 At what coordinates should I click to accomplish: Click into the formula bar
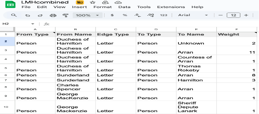(154, 24)
